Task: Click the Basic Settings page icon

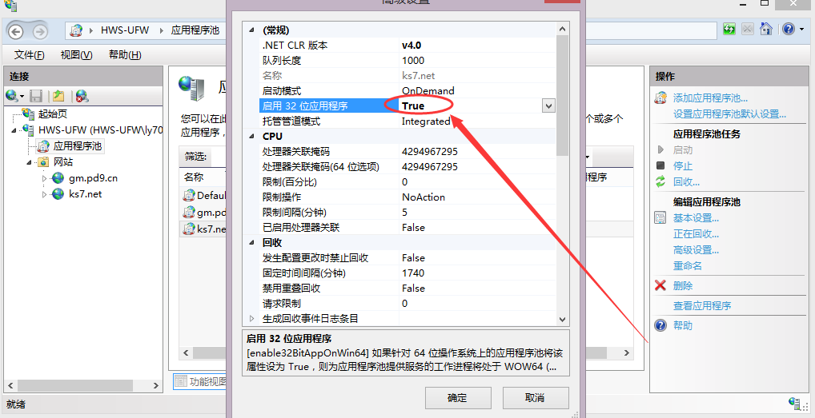Action: (660, 218)
